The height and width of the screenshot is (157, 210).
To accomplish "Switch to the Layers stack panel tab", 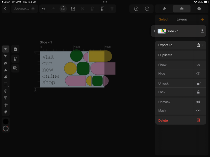I will tap(182, 9).
